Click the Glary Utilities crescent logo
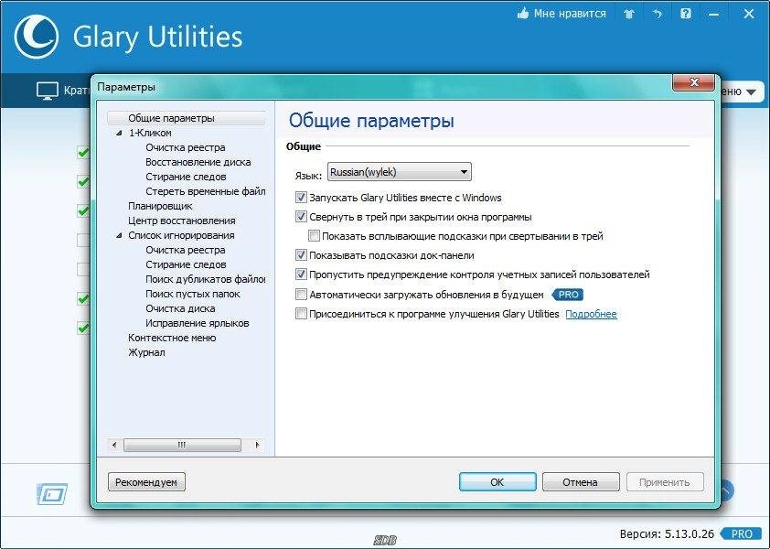The image size is (770, 549). 37,37
